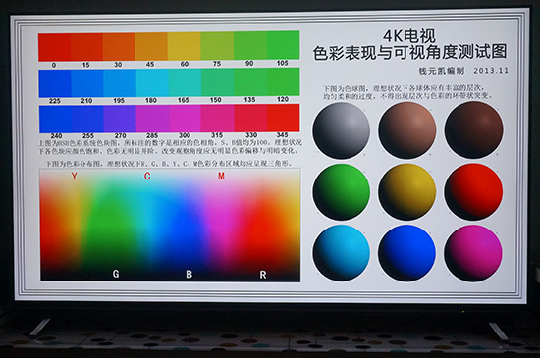Image resolution: width=540 pixels, height=358 pixels.
Task: Select the cyan shaded sphere
Action: [x=342, y=253]
